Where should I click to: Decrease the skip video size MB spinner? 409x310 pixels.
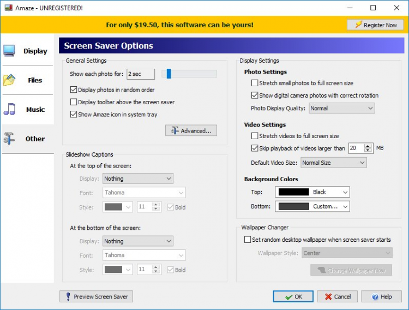pos(368,151)
